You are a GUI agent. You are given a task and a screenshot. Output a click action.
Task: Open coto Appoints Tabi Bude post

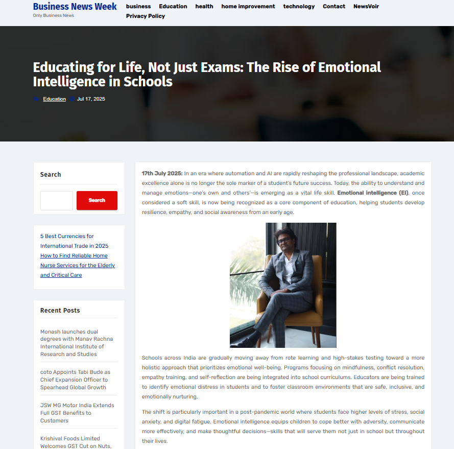75,380
